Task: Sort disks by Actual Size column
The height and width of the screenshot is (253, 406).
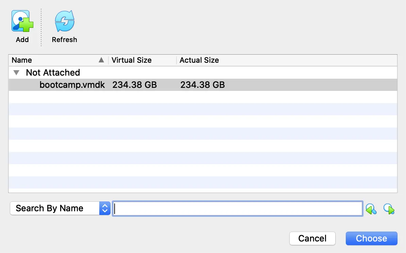Action: 199,60
